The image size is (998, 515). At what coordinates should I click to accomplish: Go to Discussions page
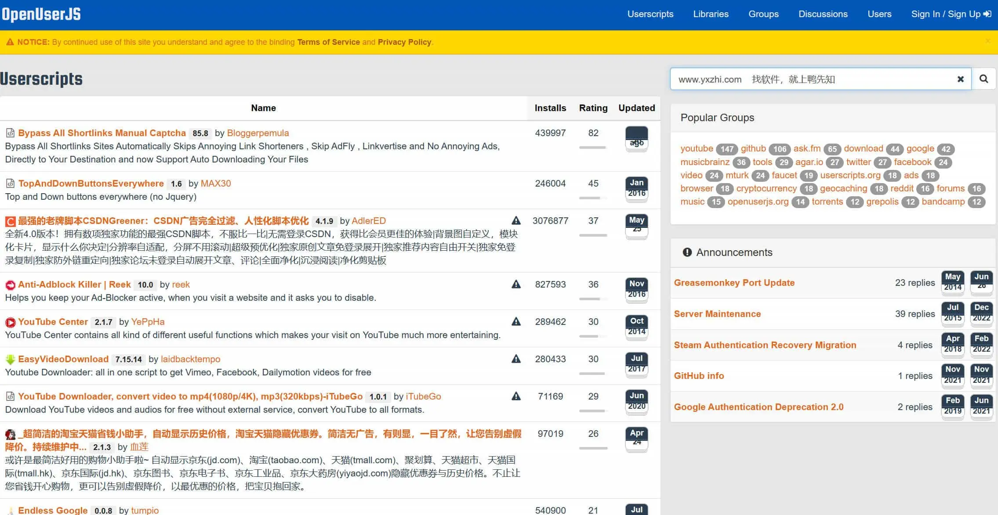pyautogui.click(x=823, y=14)
